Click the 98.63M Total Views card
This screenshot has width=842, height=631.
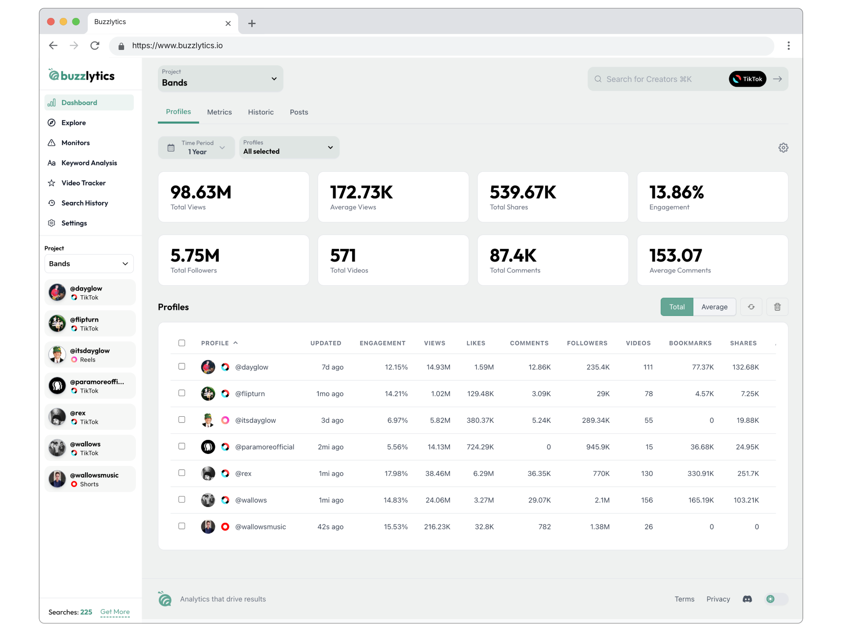234,197
